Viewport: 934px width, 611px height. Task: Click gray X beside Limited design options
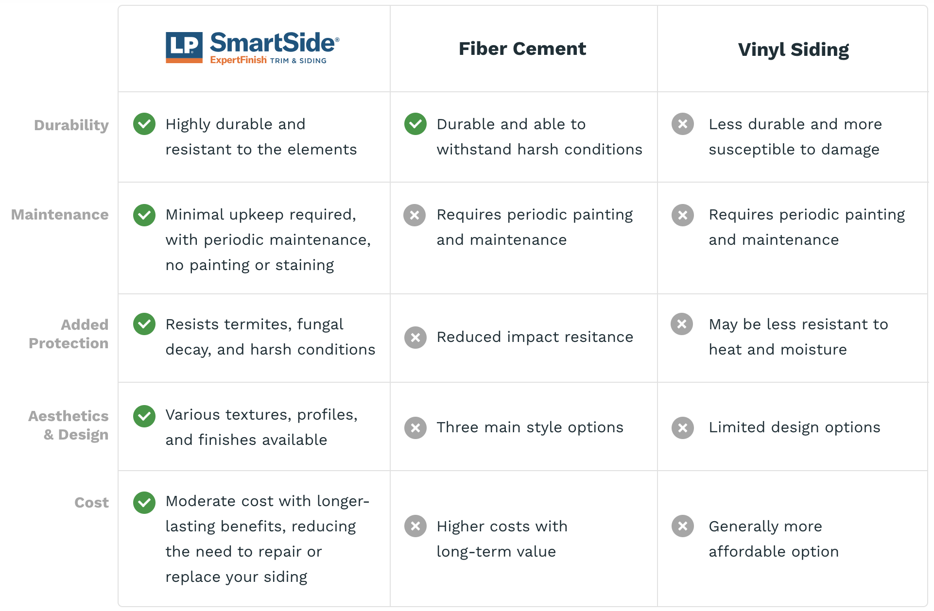coord(683,428)
